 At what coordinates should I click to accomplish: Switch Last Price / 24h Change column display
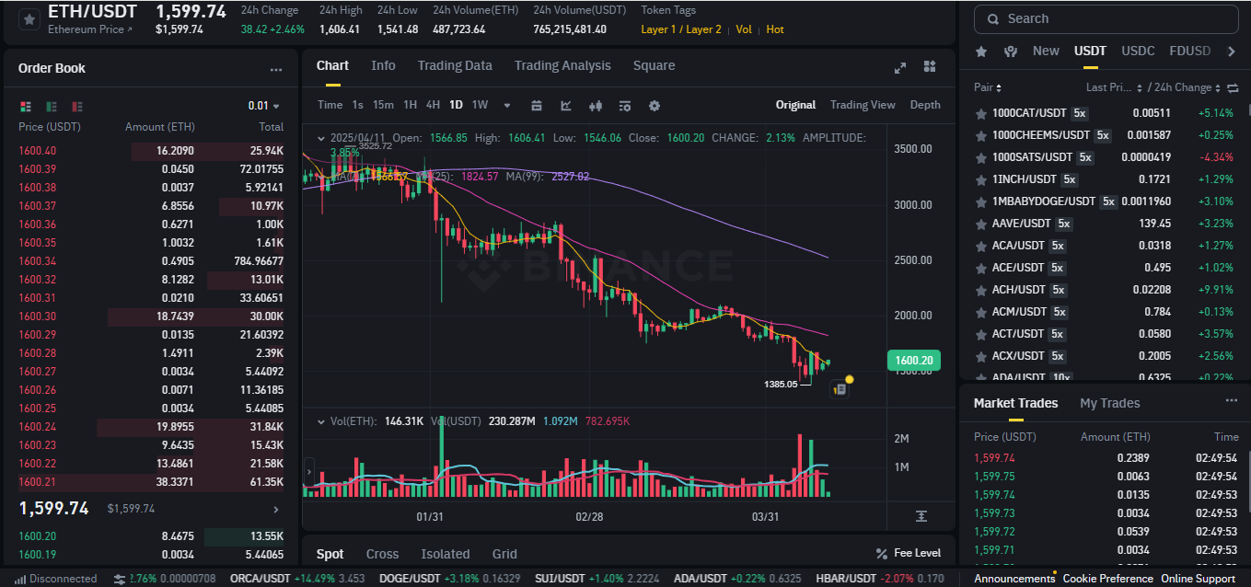coord(1234,87)
